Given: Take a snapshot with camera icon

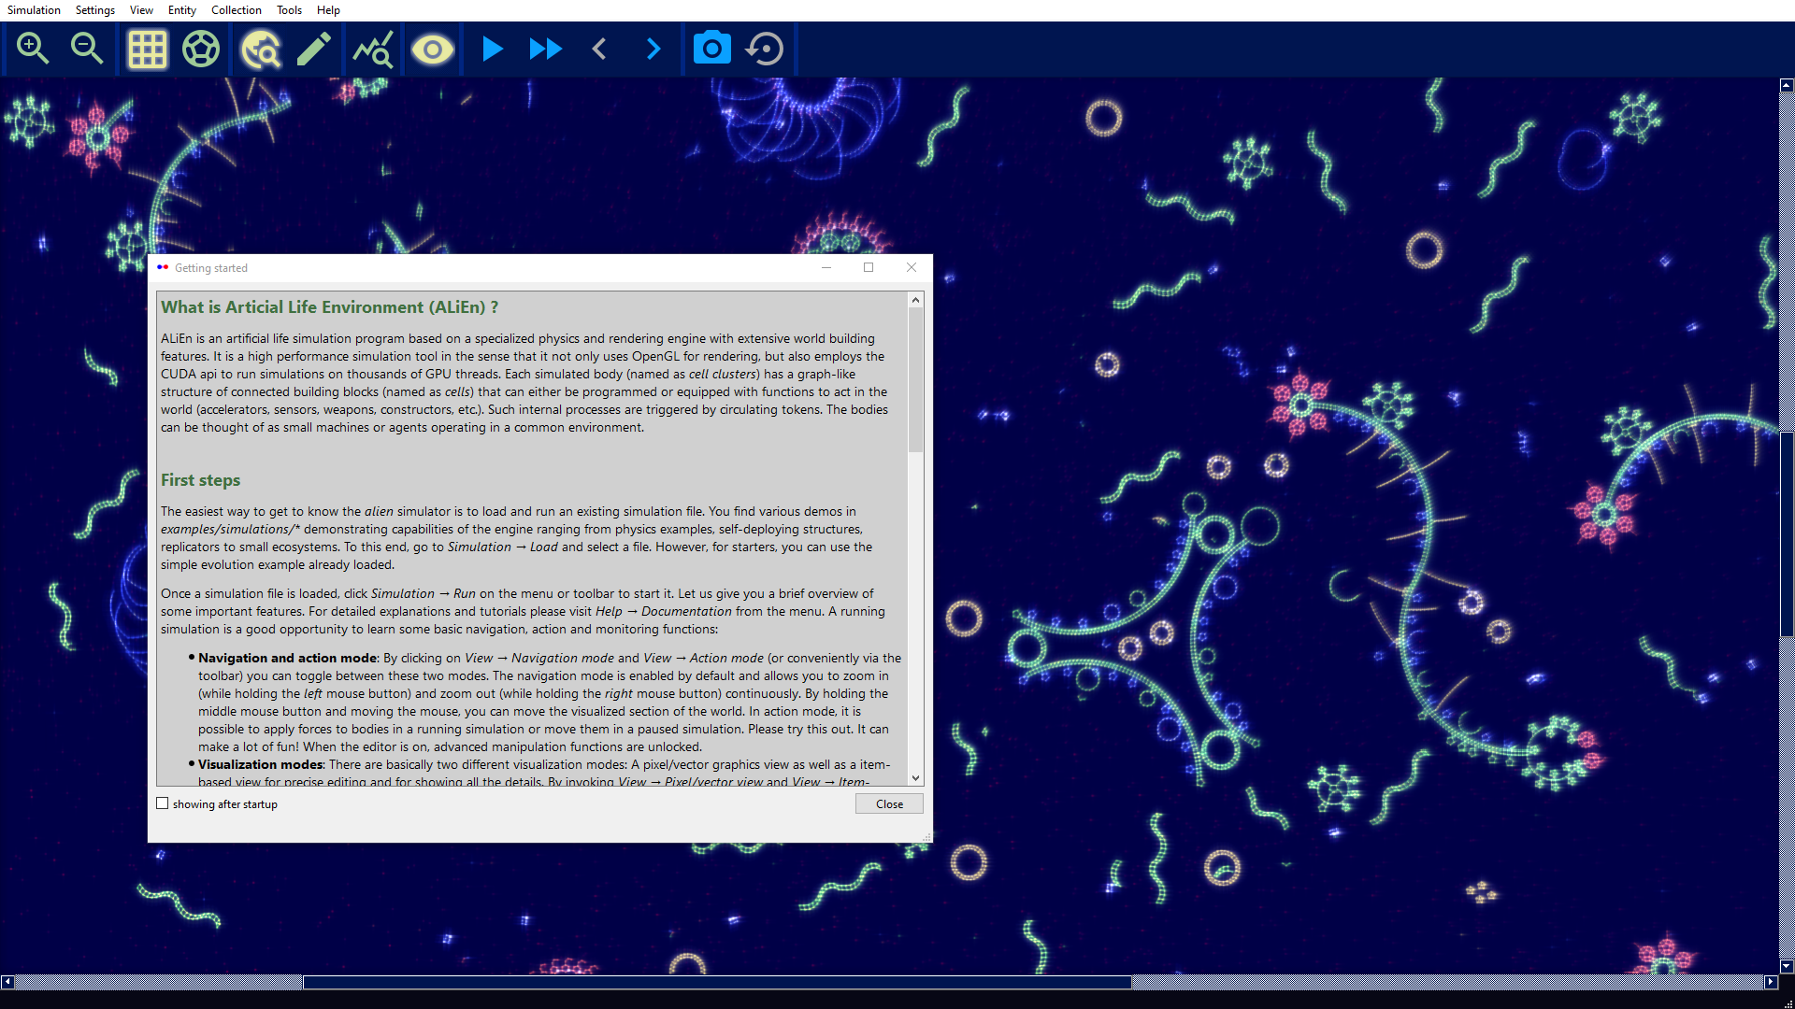Looking at the screenshot, I should coord(711,49).
